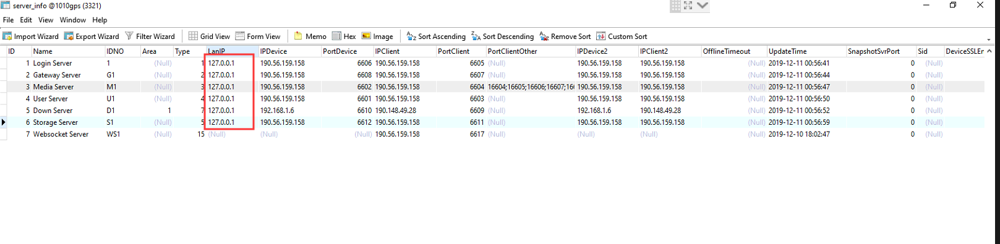Click the IPDevice column header

[x=289, y=51]
